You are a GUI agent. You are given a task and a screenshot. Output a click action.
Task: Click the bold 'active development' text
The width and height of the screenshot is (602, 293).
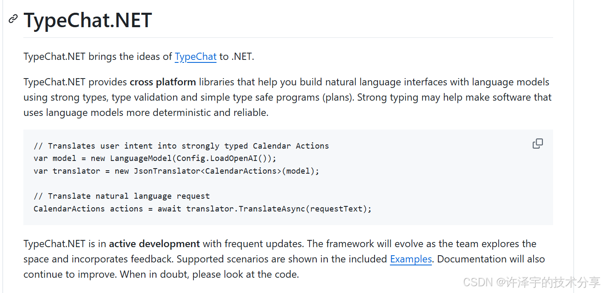(154, 244)
